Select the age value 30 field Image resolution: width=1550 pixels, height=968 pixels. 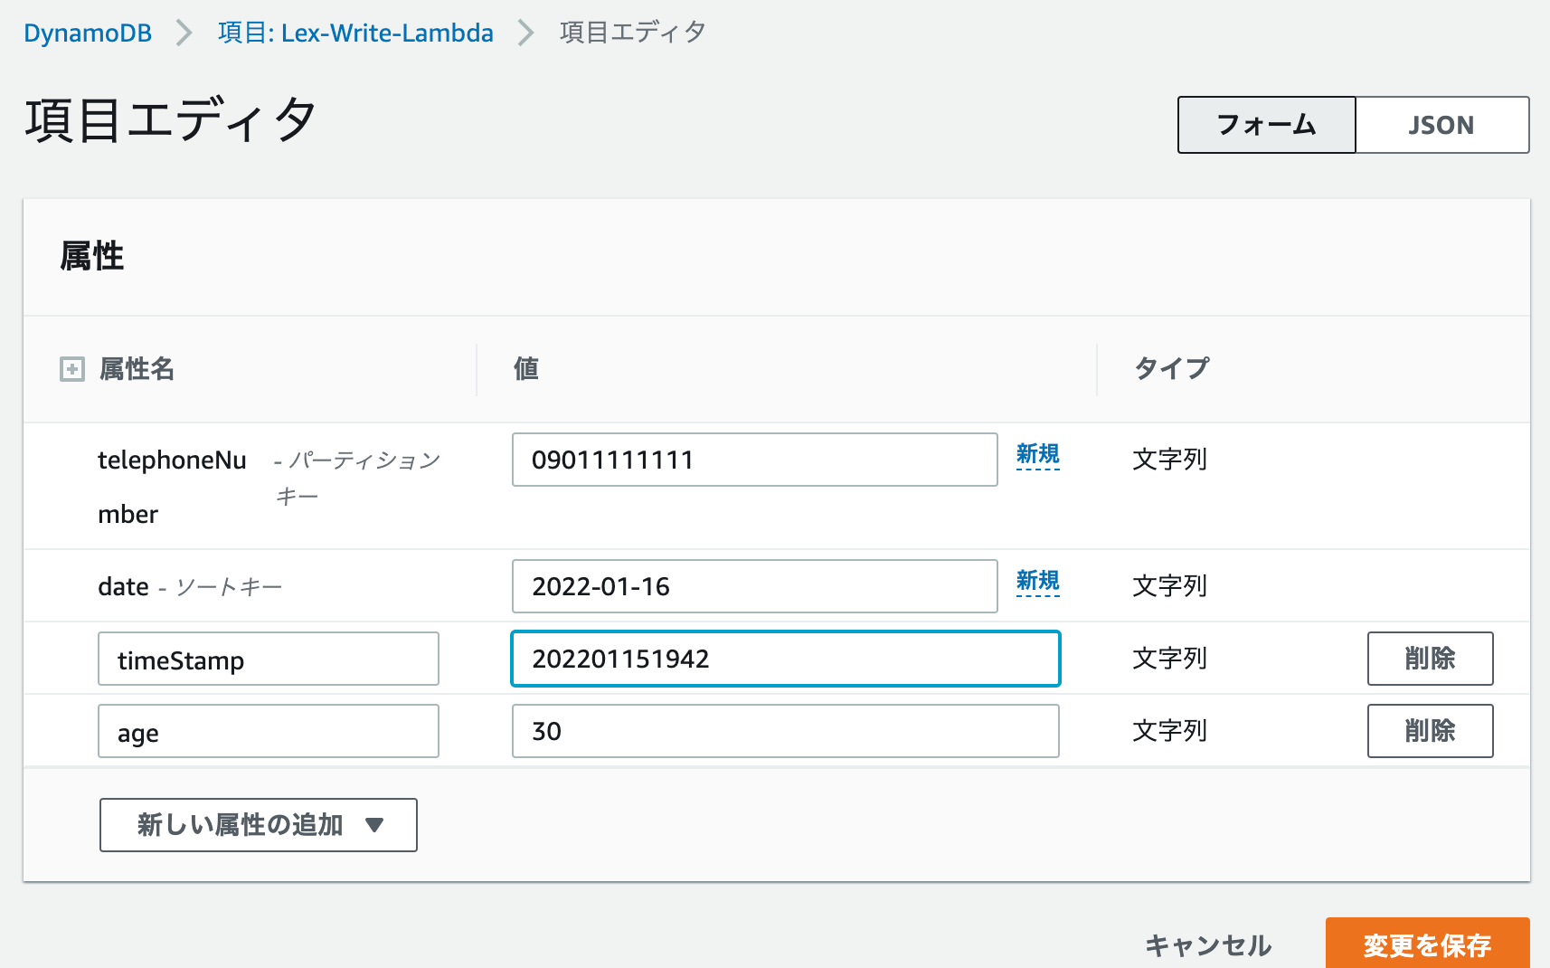coord(785,731)
